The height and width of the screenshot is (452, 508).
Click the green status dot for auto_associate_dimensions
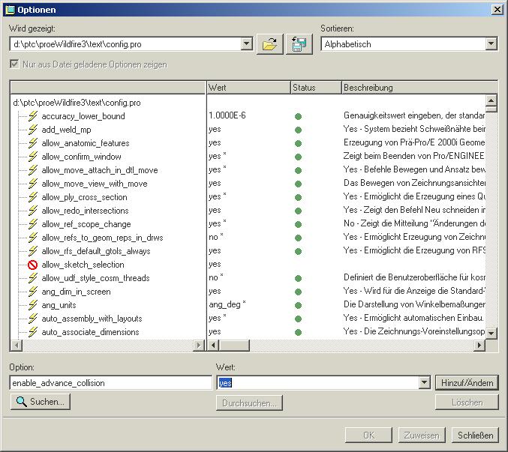298,332
